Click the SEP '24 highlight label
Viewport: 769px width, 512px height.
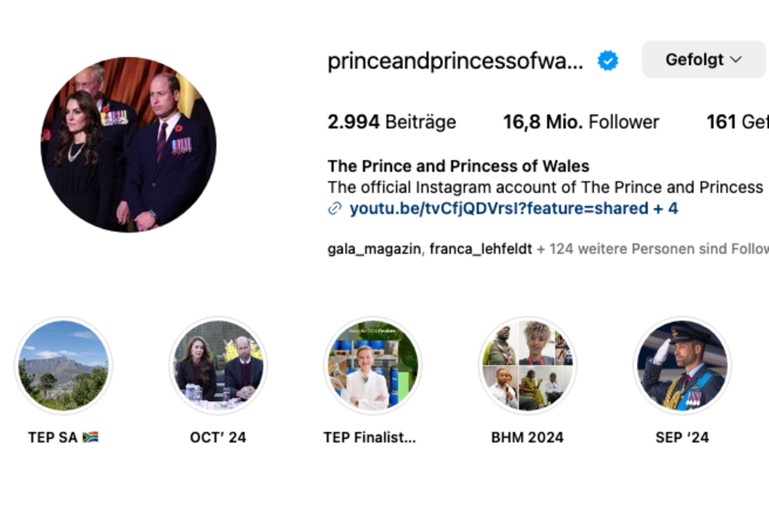point(682,437)
